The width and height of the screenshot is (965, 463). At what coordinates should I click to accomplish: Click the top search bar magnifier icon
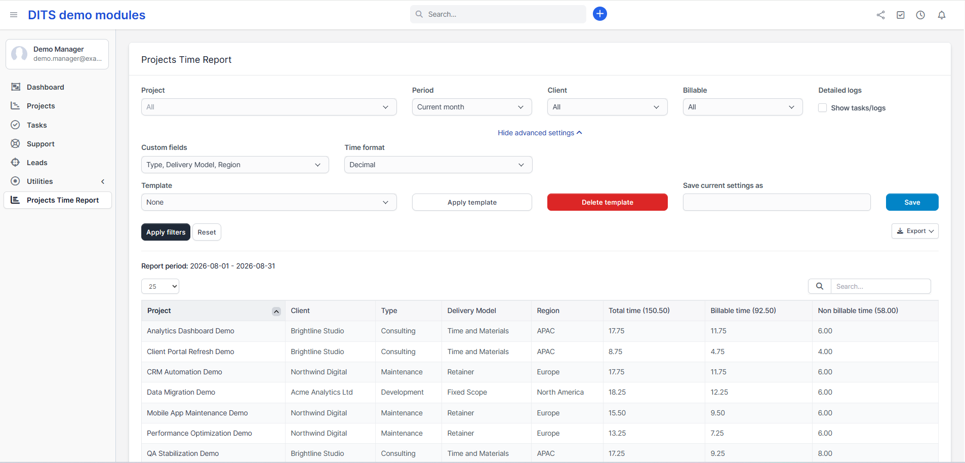pyautogui.click(x=419, y=14)
